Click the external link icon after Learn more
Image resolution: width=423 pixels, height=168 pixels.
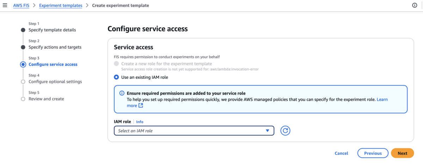click(x=141, y=105)
